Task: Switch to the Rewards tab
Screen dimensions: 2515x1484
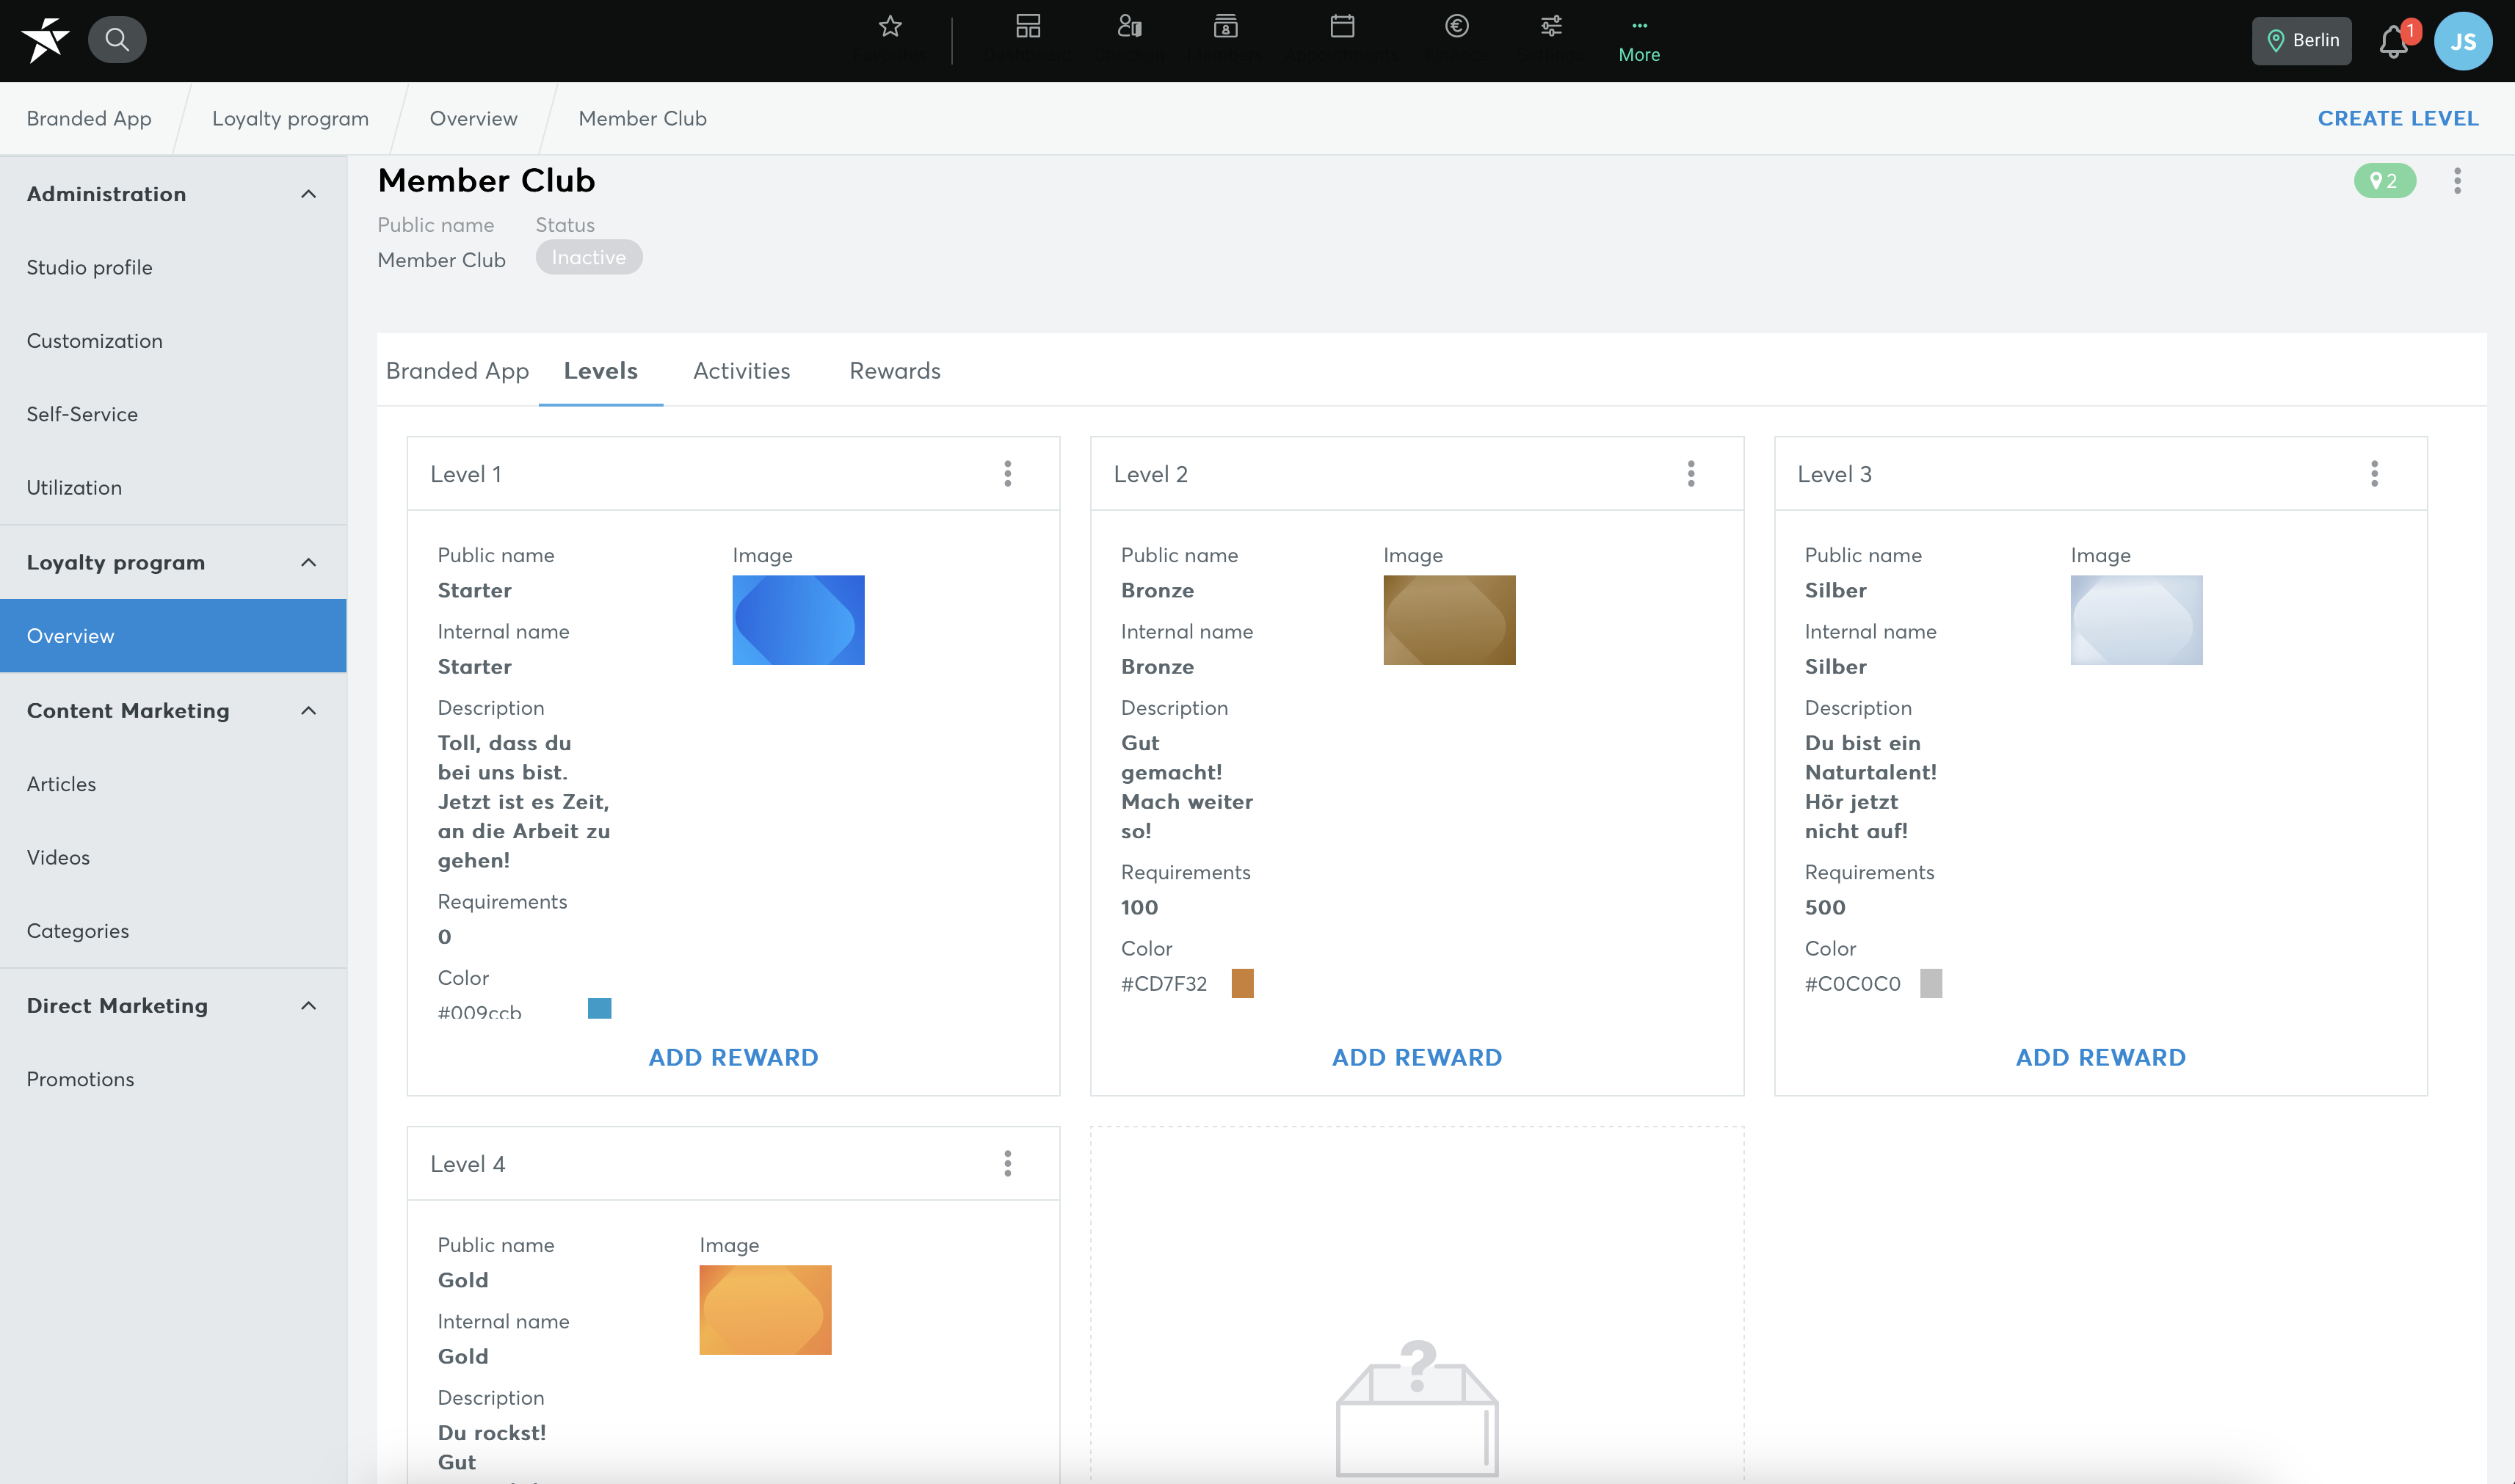Action: tap(895, 371)
